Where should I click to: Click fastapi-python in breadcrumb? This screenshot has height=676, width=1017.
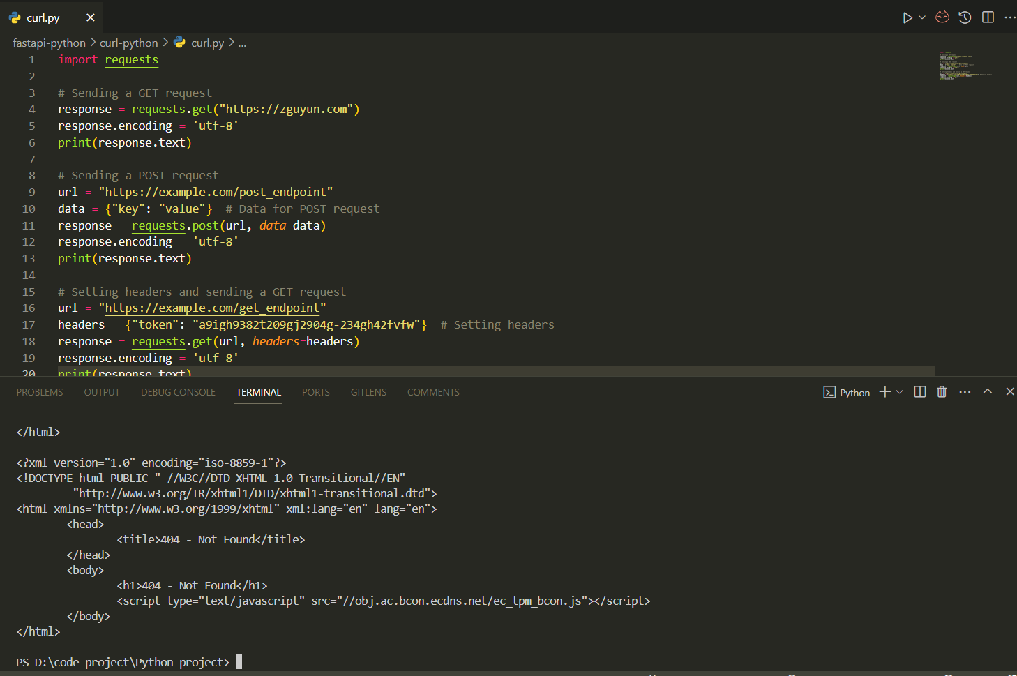(x=49, y=43)
